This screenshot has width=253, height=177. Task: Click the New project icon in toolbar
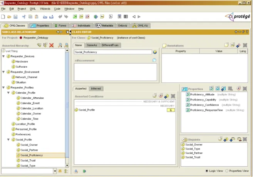click(3, 17)
